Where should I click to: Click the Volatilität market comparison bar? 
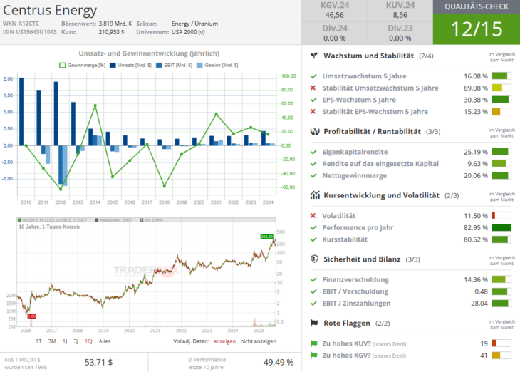click(x=501, y=216)
